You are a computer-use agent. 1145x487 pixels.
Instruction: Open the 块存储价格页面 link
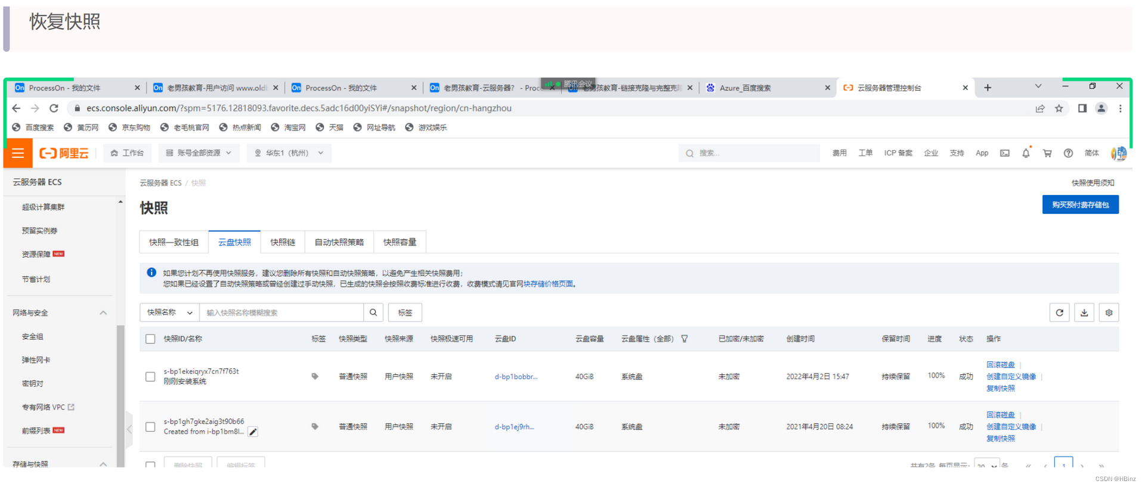[548, 284]
